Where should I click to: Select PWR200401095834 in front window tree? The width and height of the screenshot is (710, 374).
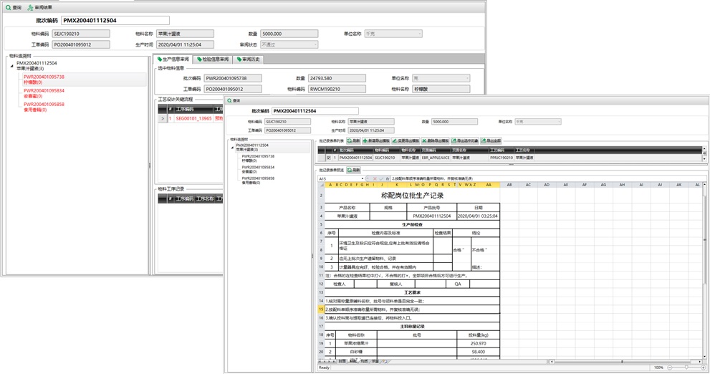[x=258, y=169]
